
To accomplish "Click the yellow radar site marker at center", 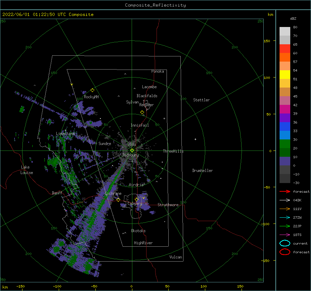I will coord(132,151).
